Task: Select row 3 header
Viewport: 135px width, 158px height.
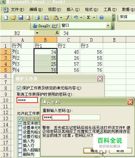Action: point(6,58)
